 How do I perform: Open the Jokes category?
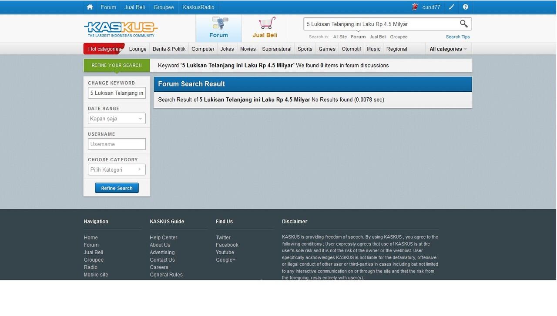point(227,49)
